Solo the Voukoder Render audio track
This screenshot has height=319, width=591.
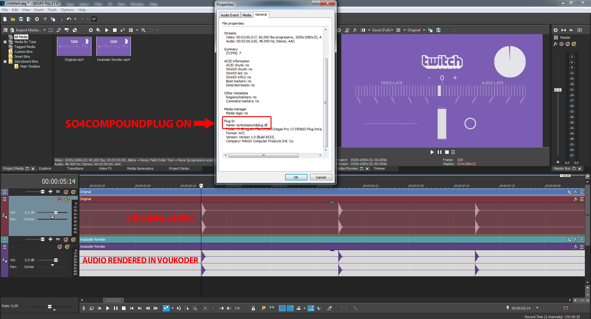coord(67,247)
